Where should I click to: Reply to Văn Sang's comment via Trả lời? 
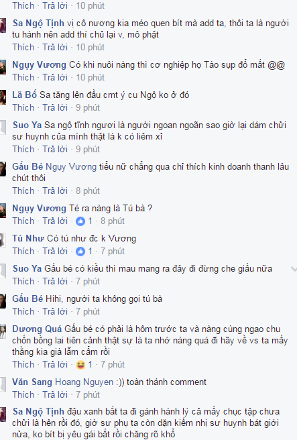(x=55, y=395)
